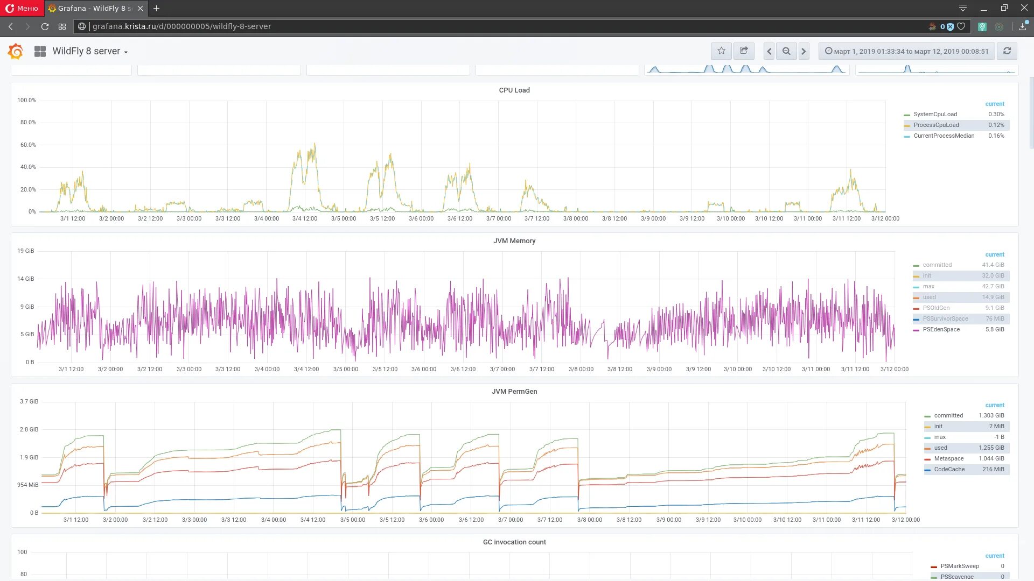Open CPU Load panel title menu
The image size is (1034, 581).
click(x=514, y=90)
